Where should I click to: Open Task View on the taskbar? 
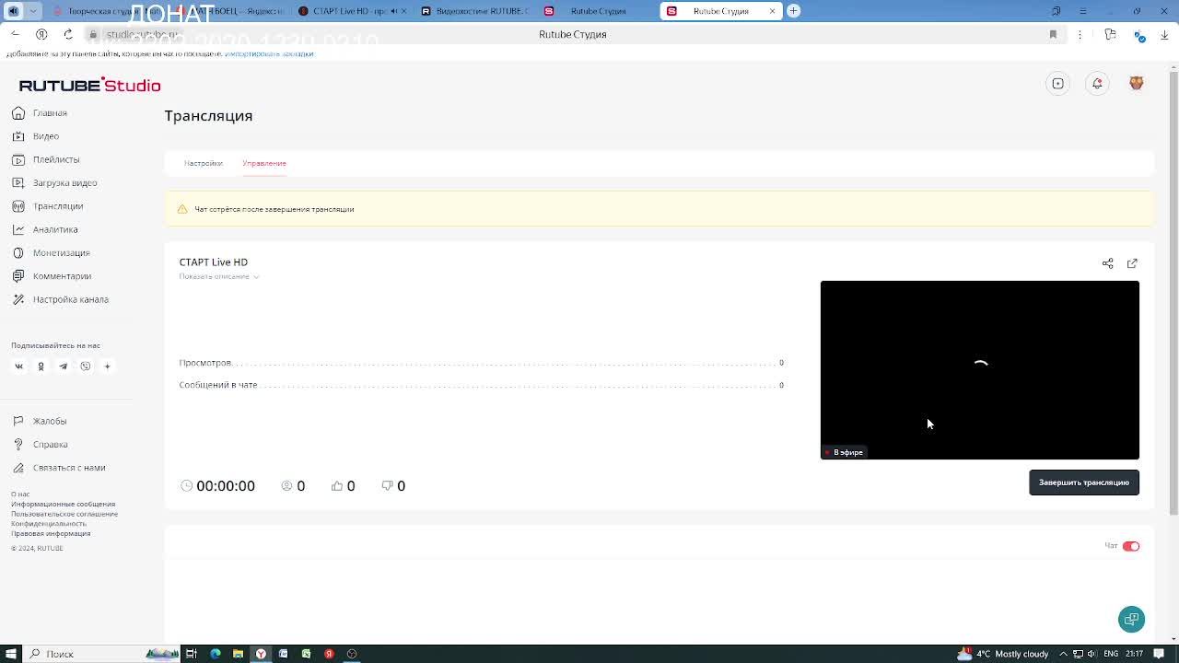[192, 654]
